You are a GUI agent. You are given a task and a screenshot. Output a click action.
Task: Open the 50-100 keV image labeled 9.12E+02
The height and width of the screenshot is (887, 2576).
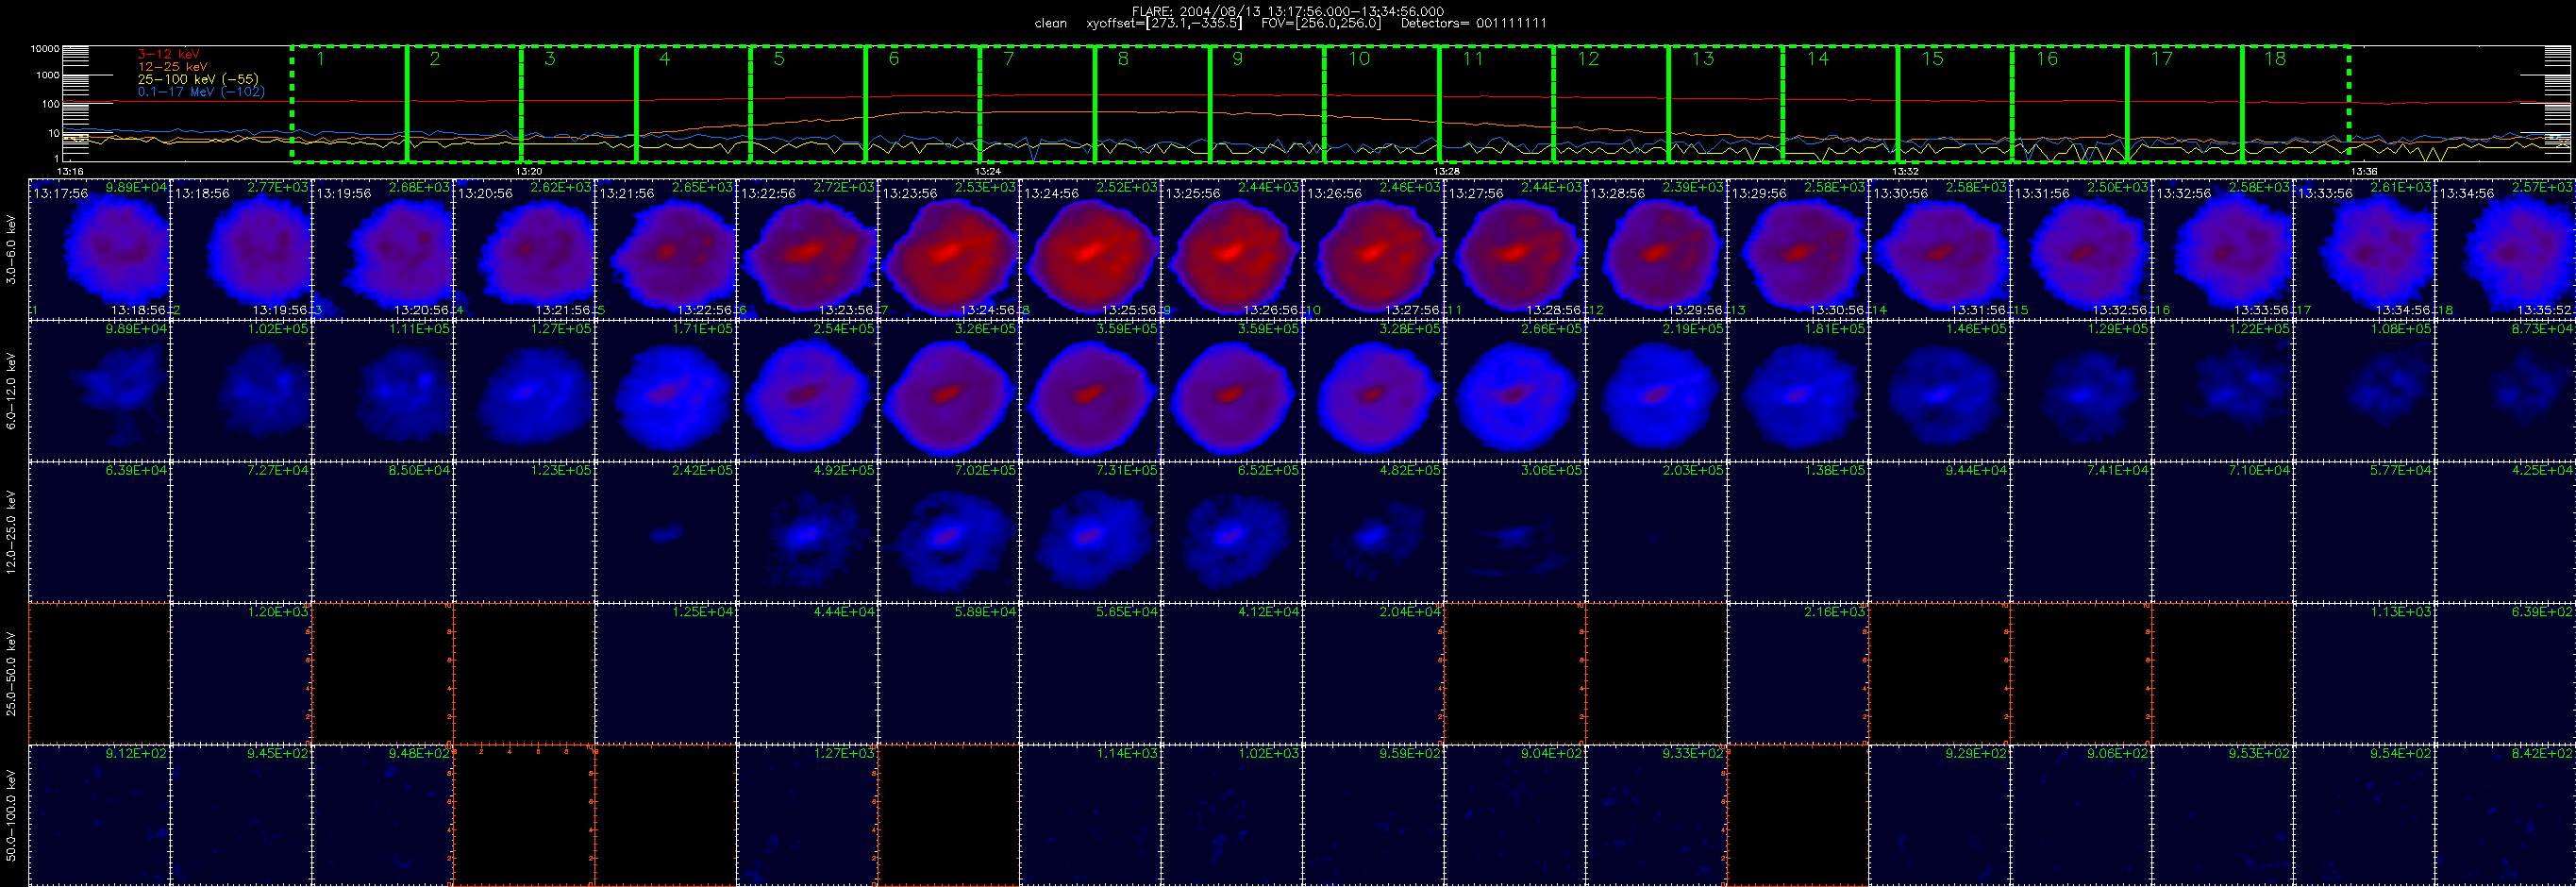tap(99, 815)
